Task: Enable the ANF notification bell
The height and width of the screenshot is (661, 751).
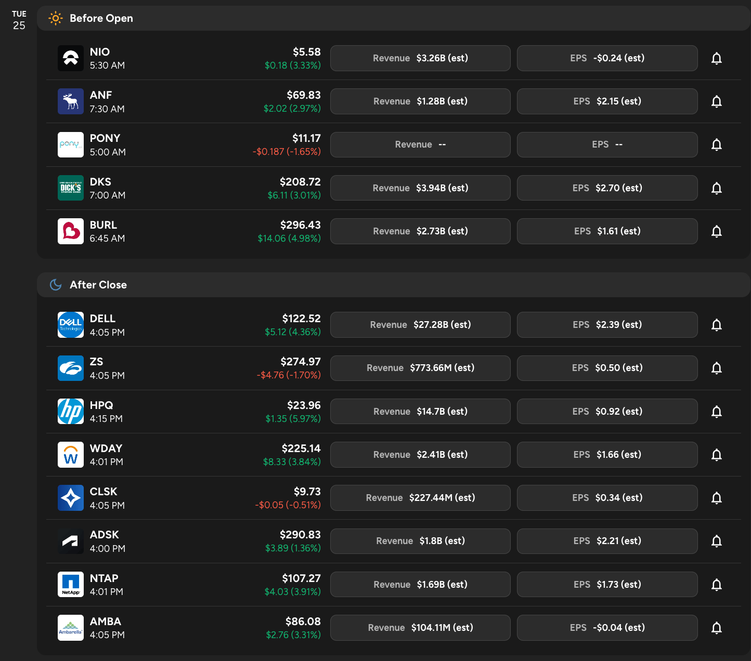Action: click(717, 101)
